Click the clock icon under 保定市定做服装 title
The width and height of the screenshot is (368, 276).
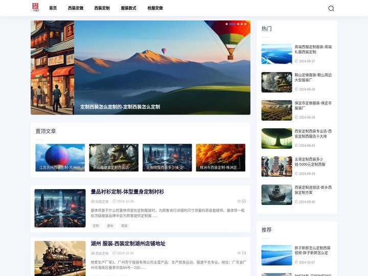pos(296,118)
